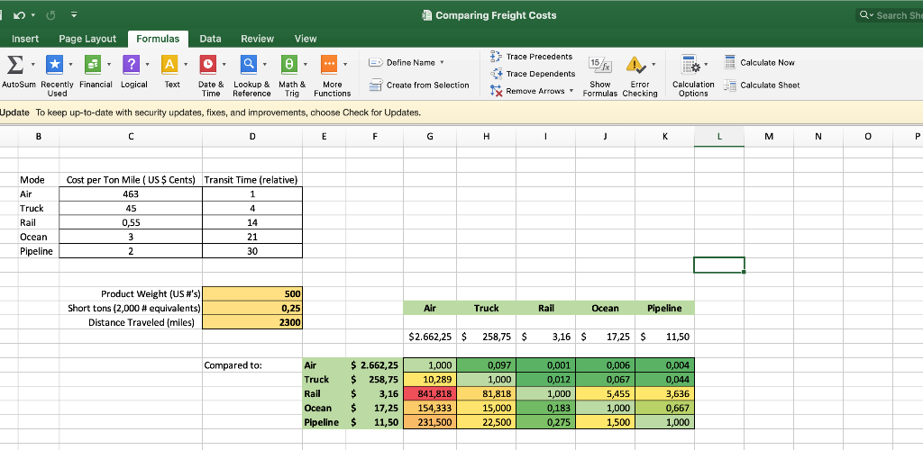Select orange cell containing 231,500
Screen dimensions: 923x450
430,422
